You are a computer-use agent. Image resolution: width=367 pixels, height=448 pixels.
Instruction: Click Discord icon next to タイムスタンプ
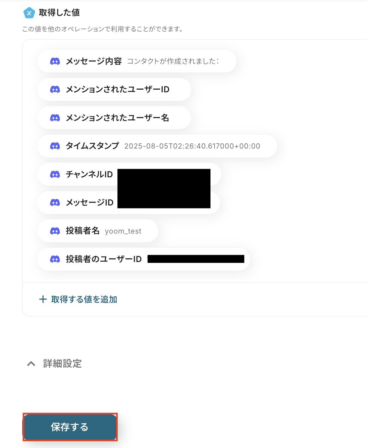coord(55,146)
